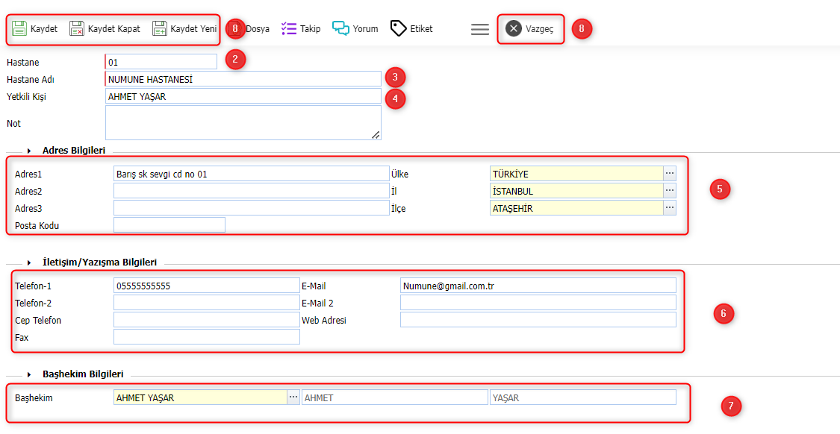The height and width of the screenshot is (434, 840).
Task: Collapse the İletişim/Yazışma Bilgileri section
Action: (x=29, y=262)
